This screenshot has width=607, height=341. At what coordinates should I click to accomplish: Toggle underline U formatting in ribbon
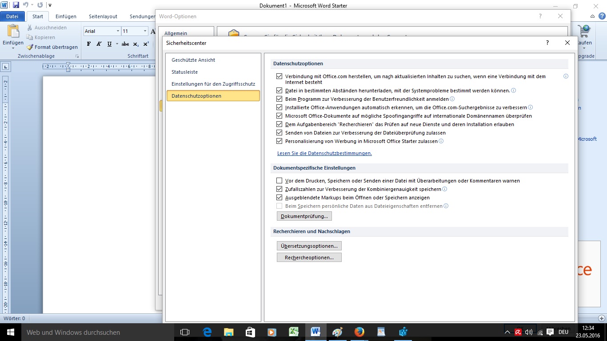click(109, 44)
